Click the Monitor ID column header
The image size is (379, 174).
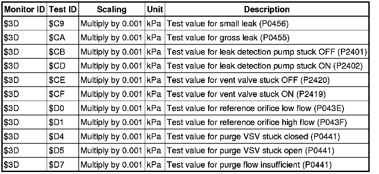pyautogui.click(x=25, y=9)
